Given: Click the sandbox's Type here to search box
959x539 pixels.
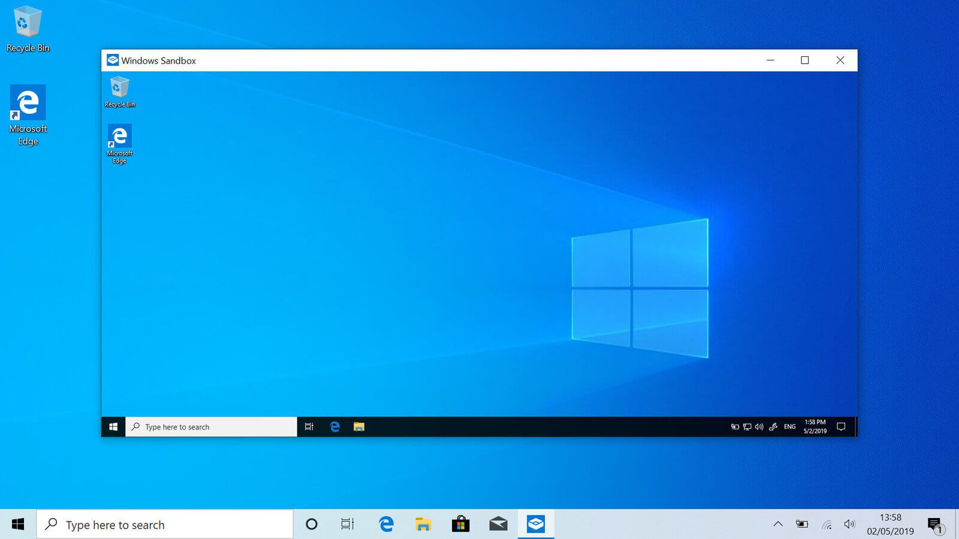Looking at the screenshot, I should point(210,426).
